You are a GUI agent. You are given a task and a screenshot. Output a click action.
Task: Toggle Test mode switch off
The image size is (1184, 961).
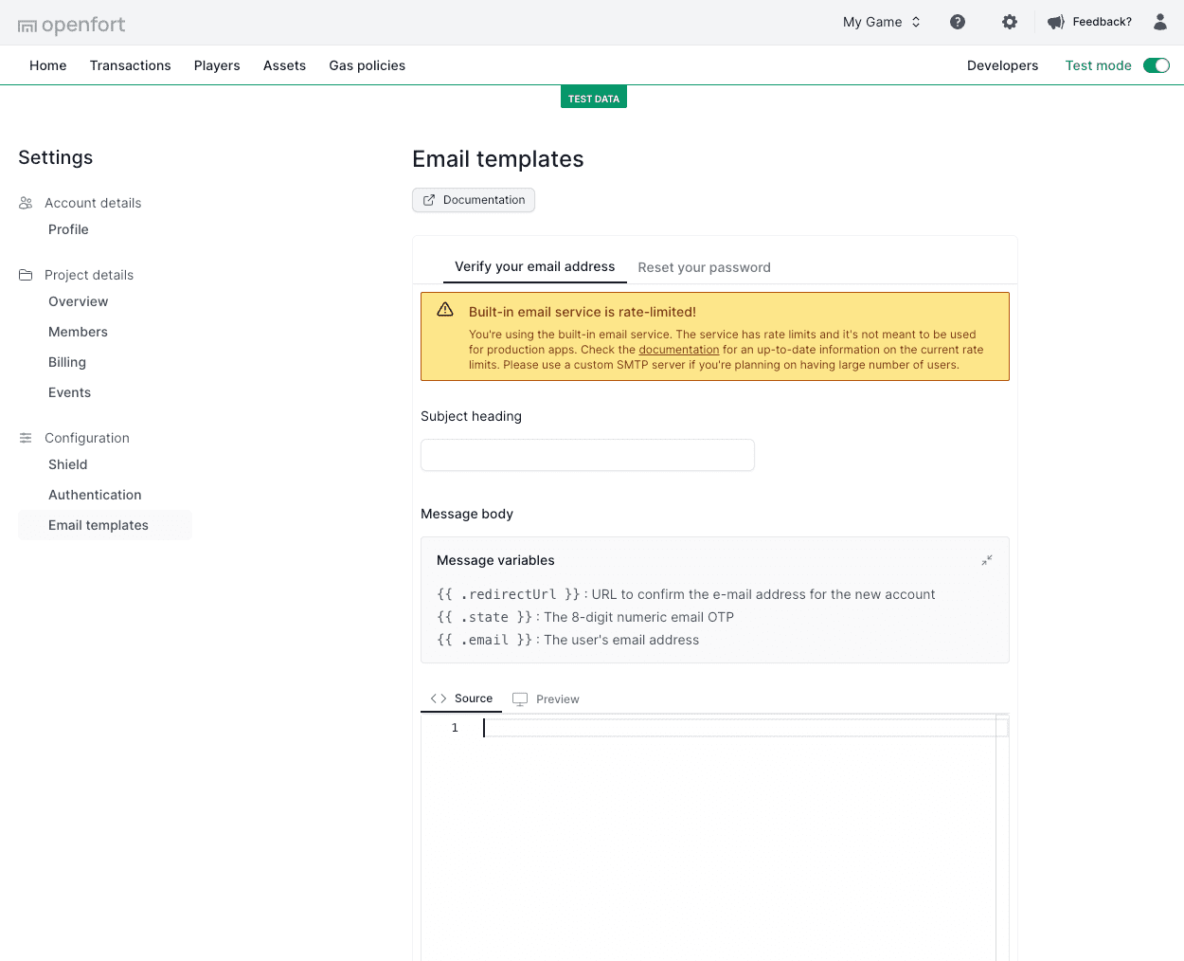[x=1157, y=65]
